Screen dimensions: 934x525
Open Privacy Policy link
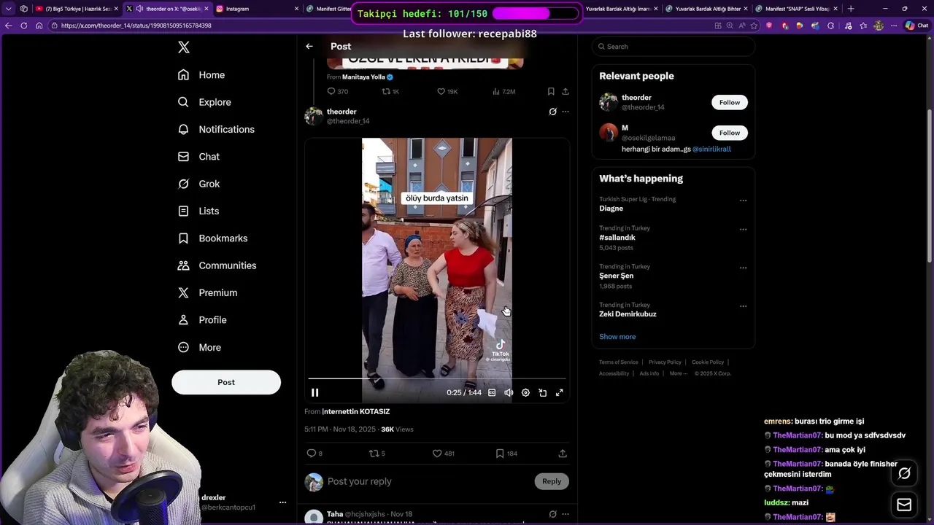pos(665,362)
